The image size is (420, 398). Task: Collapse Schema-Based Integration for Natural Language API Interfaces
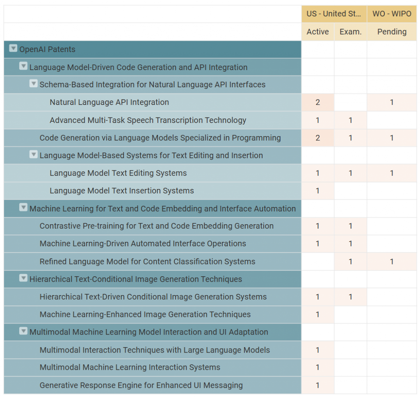coord(34,83)
